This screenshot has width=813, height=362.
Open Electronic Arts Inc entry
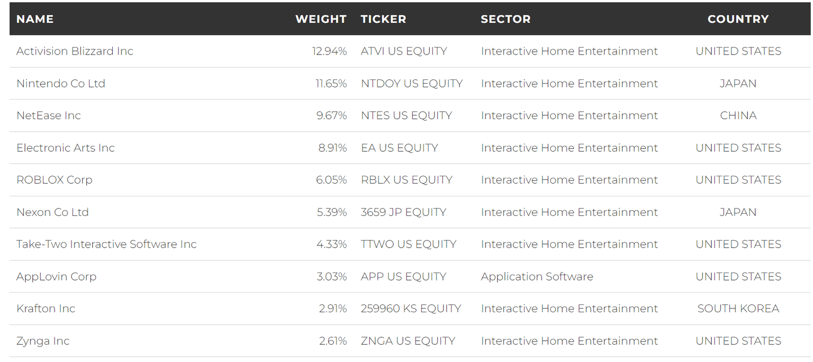(x=66, y=148)
